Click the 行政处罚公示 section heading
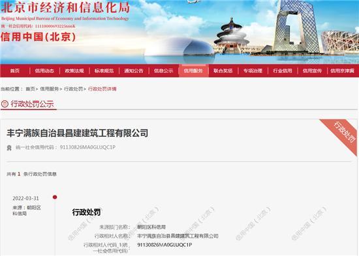The image size is (359, 256). (x=32, y=104)
